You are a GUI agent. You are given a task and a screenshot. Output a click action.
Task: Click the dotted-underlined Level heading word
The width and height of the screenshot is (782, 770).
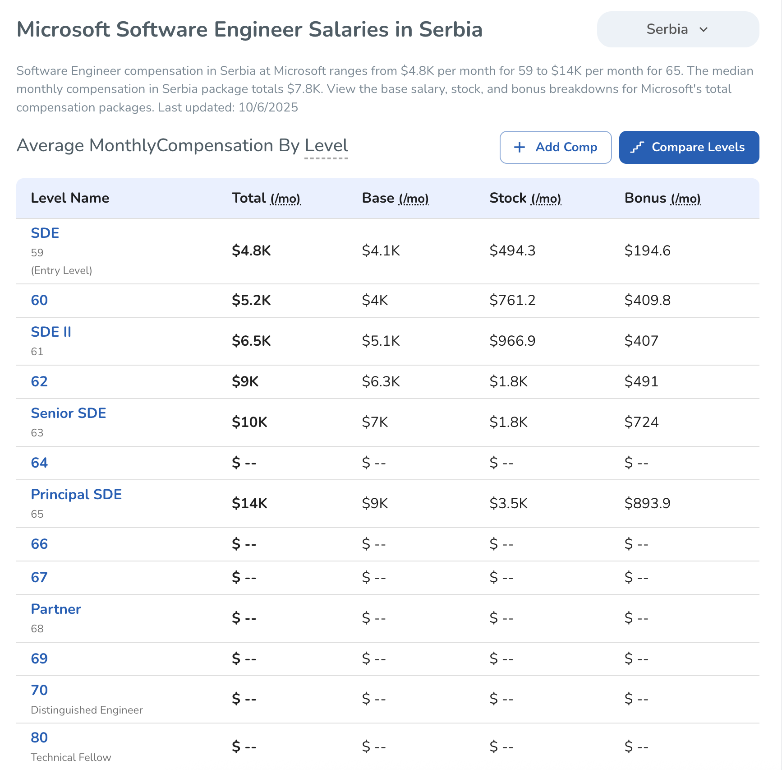[326, 146]
